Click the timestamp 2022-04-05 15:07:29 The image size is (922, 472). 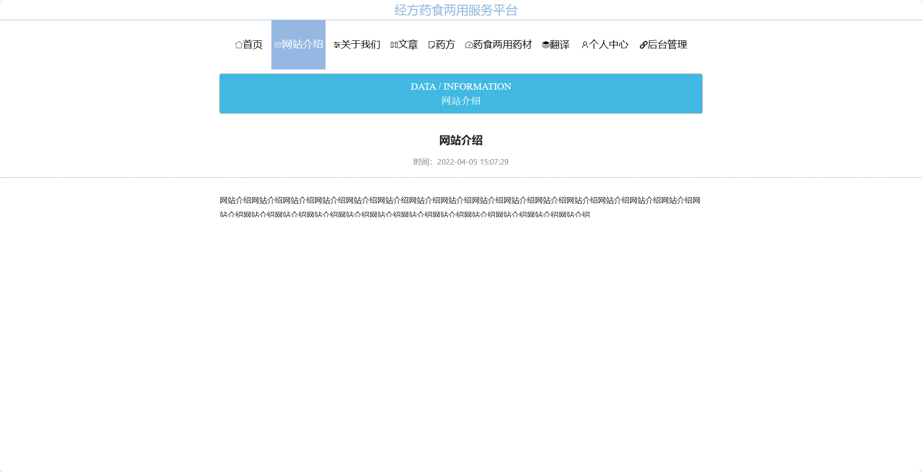473,162
